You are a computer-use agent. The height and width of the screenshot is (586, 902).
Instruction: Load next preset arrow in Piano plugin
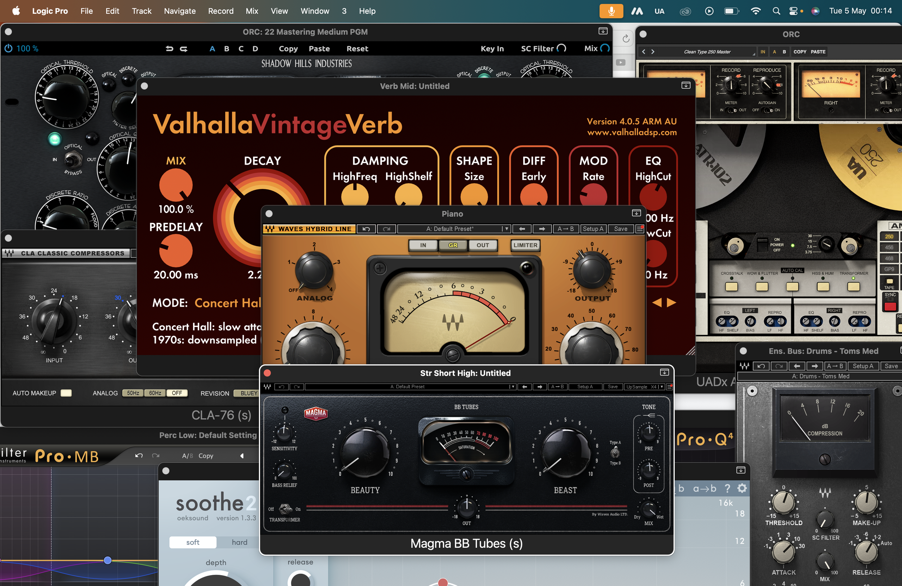(x=542, y=229)
